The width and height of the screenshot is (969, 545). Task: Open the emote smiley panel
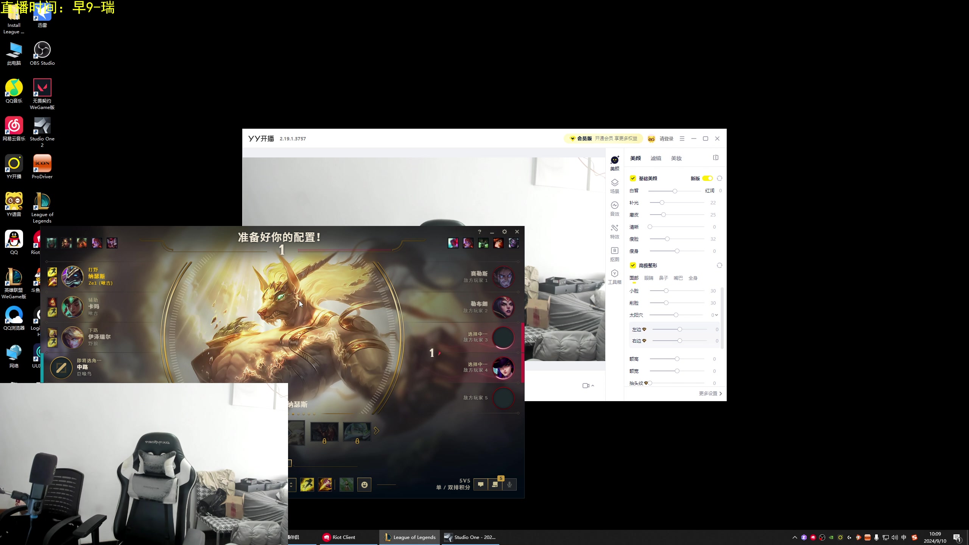point(365,484)
